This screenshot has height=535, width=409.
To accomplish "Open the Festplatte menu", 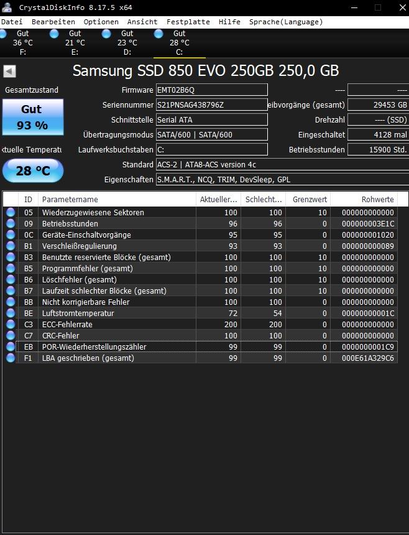I will 188,22.
